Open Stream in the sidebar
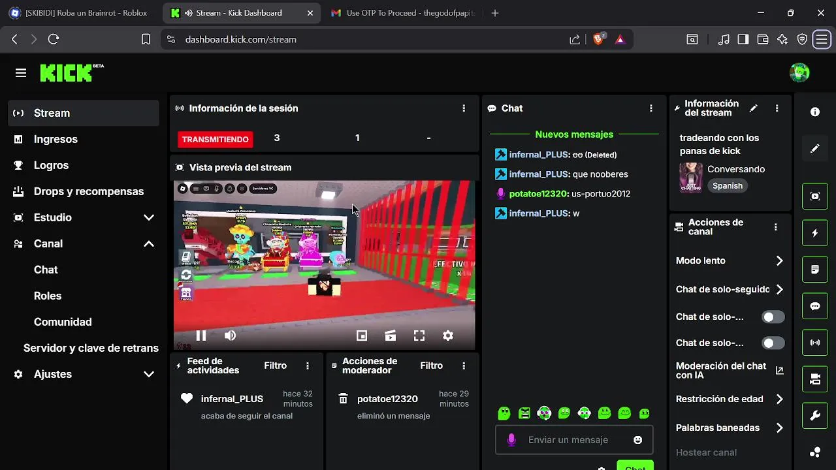Image resolution: width=836 pixels, height=470 pixels. (x=84, y=113)
